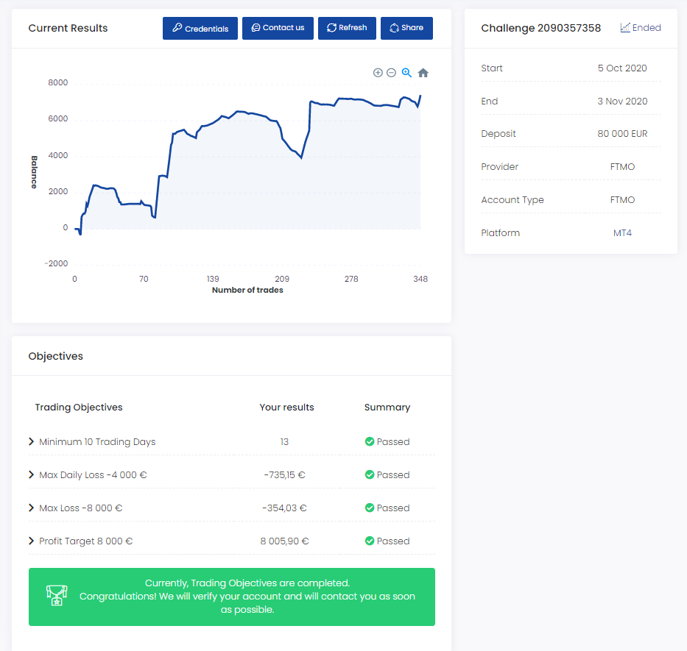Select the magnifier selection zoom tool

tap(406, 73)
